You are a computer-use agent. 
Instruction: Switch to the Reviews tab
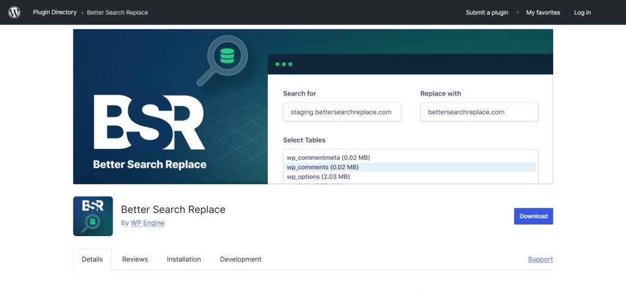click(x=134, y=259)
